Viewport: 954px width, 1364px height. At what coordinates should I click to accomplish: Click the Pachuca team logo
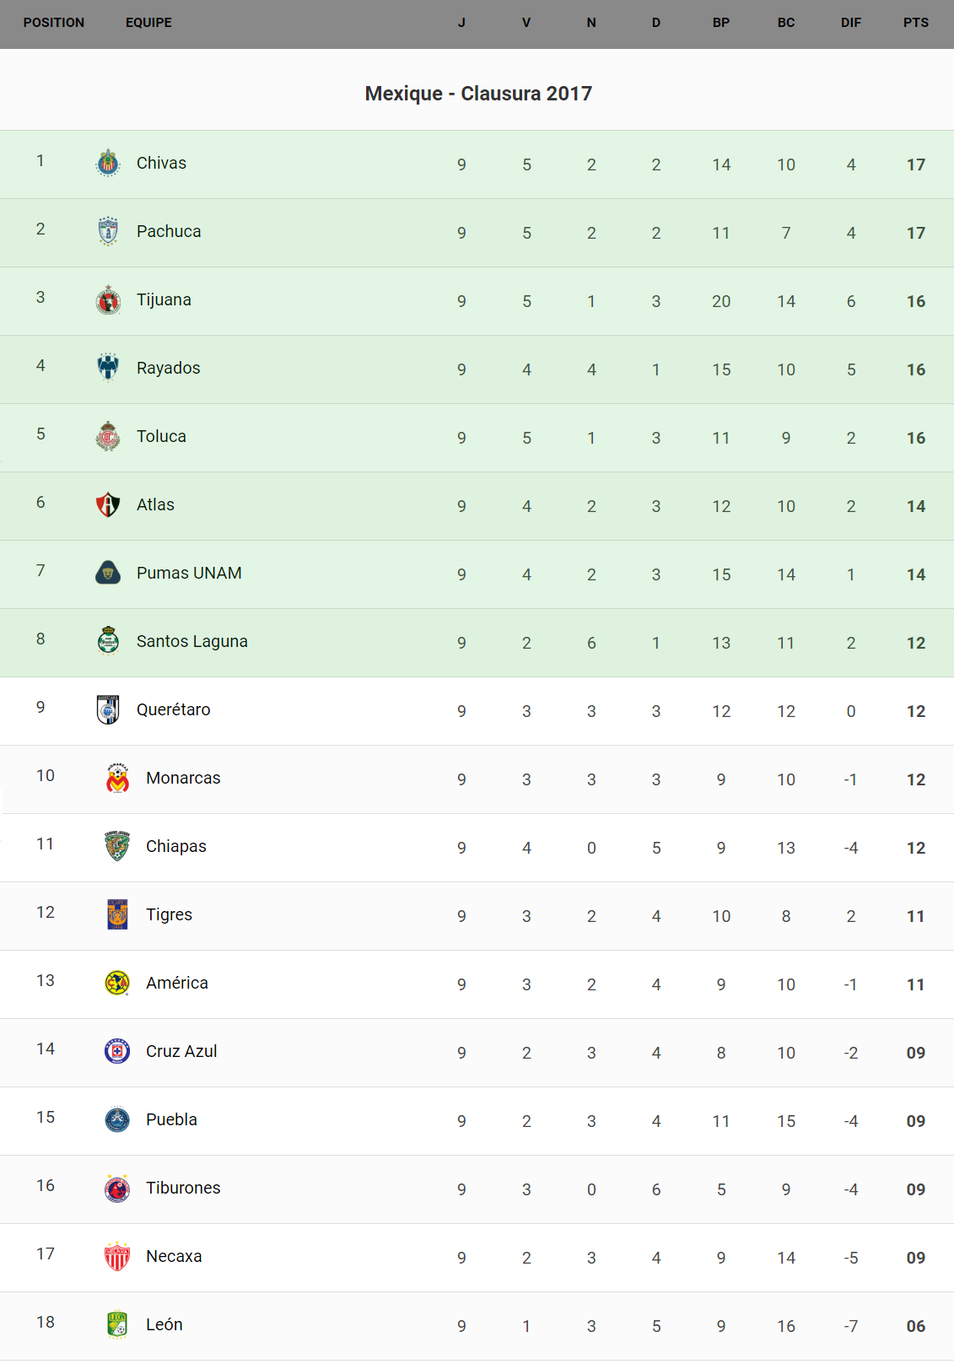click(x=108, y=231)
